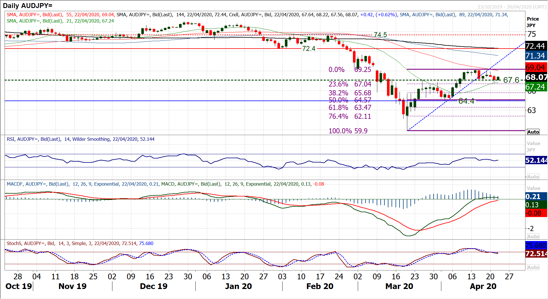Select the SMA 89 legend entry

454,15
